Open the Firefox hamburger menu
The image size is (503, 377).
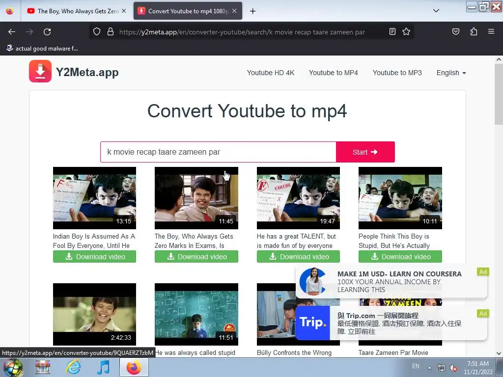(x=491, y=32)
